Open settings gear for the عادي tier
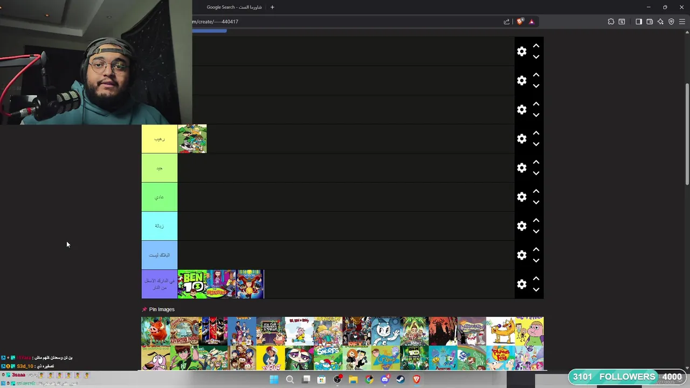This screenshot has height=388, width=690. pos(521,197)
